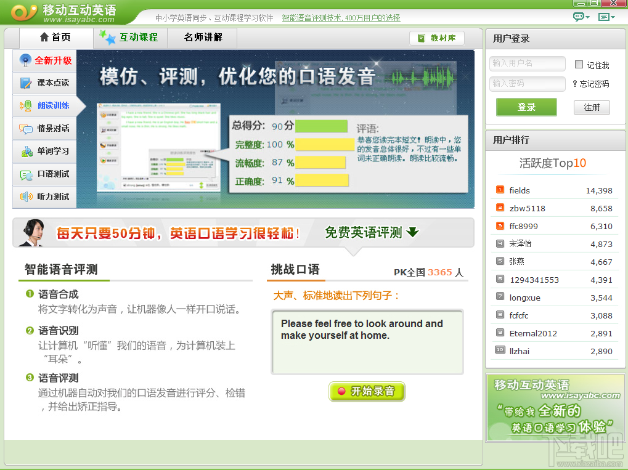This screenshot has height=470, width=628.
Task: Click the PK全国 3365 人 counter
Action: pos(428,272)
